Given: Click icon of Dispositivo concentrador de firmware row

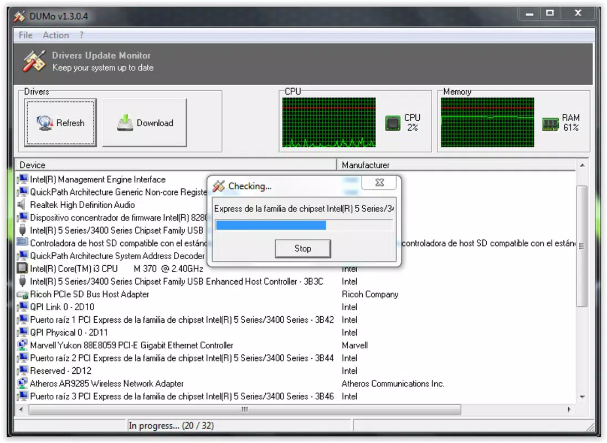Looking at the screenshot, I should tap(23, 218).
